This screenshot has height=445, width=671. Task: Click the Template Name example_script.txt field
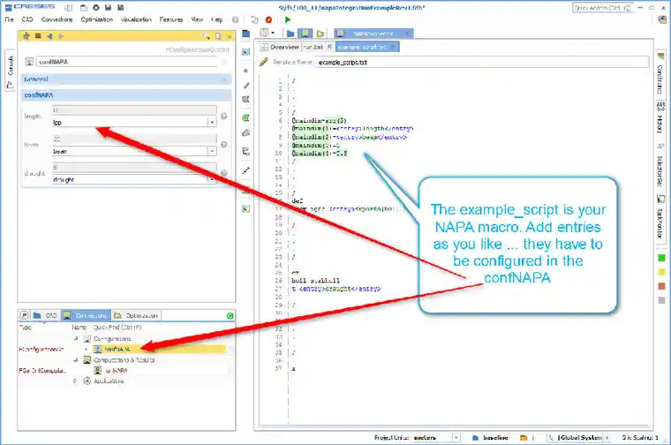coord(482,62)
